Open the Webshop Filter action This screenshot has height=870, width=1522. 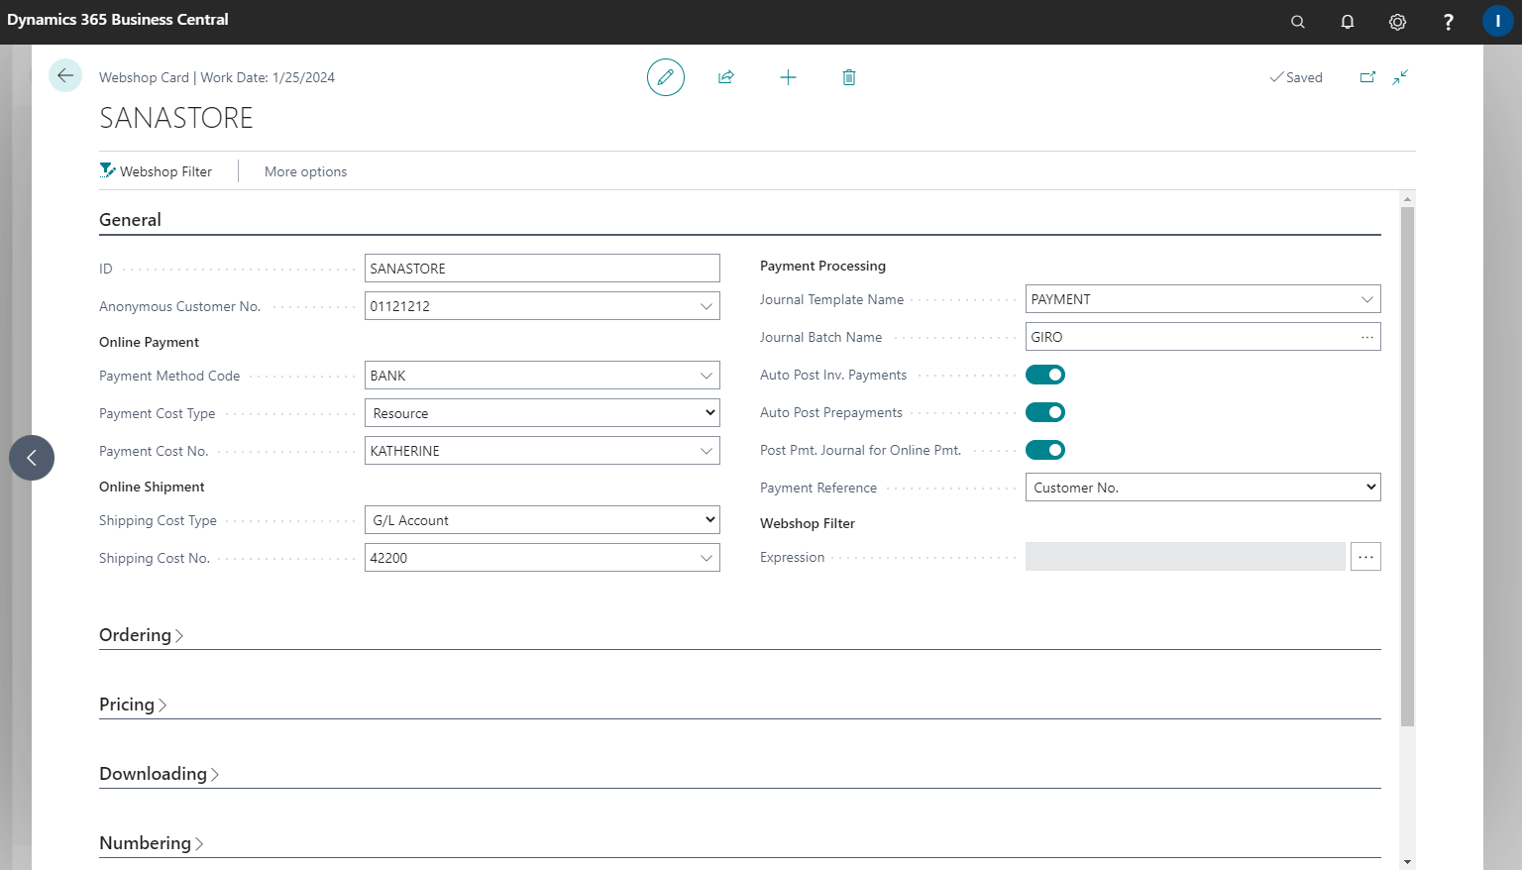156,171
